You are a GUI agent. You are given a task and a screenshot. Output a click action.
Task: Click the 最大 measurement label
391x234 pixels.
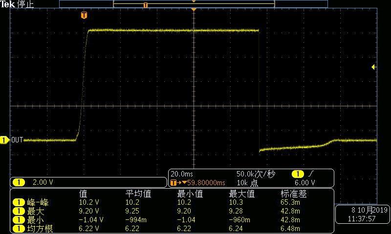pos(36,211)
